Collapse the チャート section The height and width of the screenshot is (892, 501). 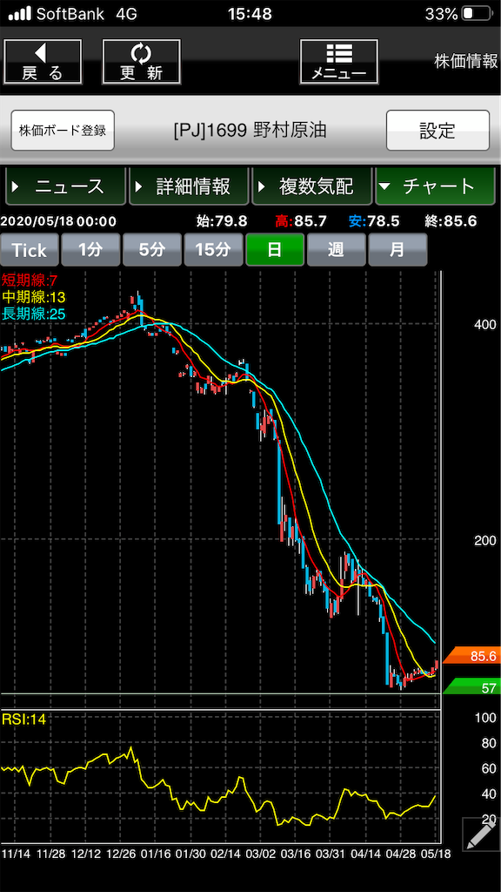pos(435,186)
